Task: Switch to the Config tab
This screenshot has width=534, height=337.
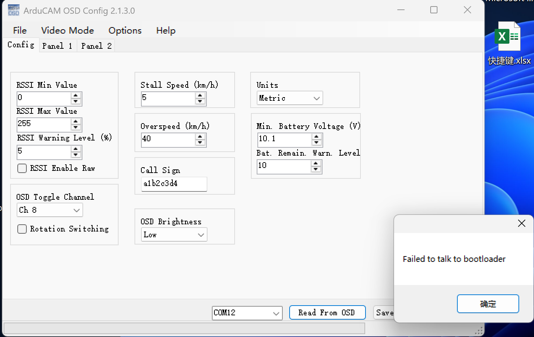Action: [21, 45]
